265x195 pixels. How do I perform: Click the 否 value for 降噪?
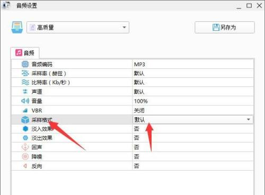click(136, 156)
